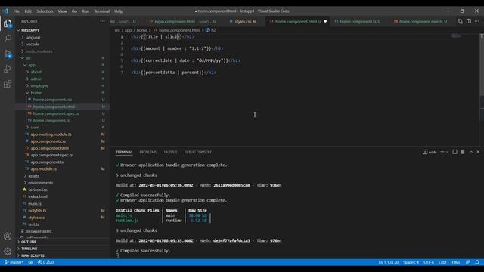Change UTF-8 file encoding

pos(429,262)
